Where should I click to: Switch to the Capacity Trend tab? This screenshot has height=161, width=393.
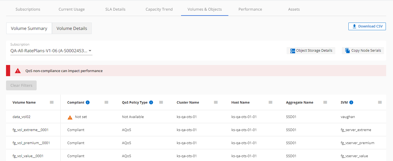point(159,9)
